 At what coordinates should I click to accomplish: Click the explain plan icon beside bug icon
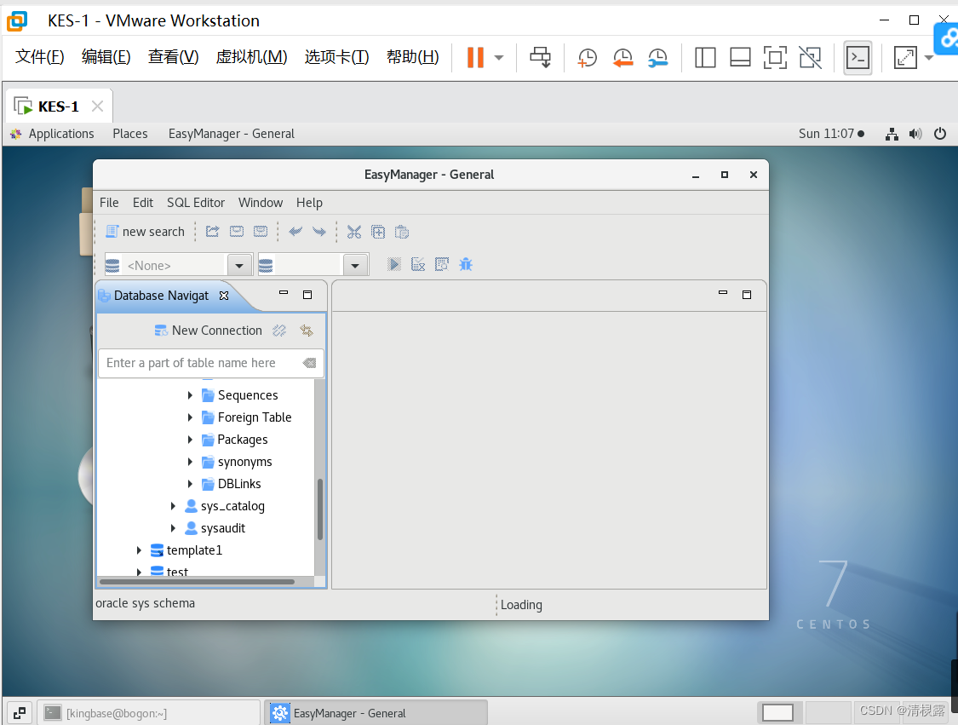(442, 264)
